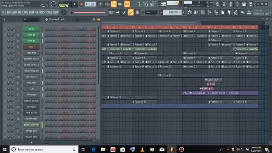Click the arrow left of Pattern 1 selector

coord(161,12)
